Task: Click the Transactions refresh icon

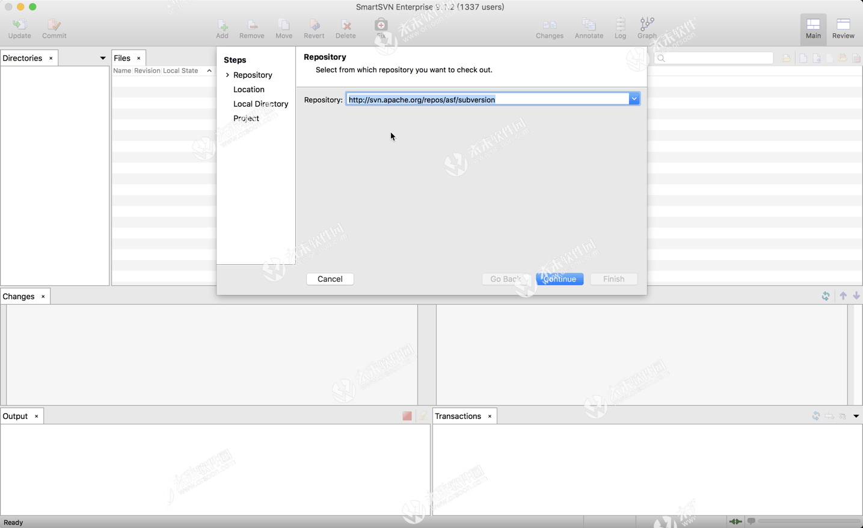Action: [x=816, y=416]
